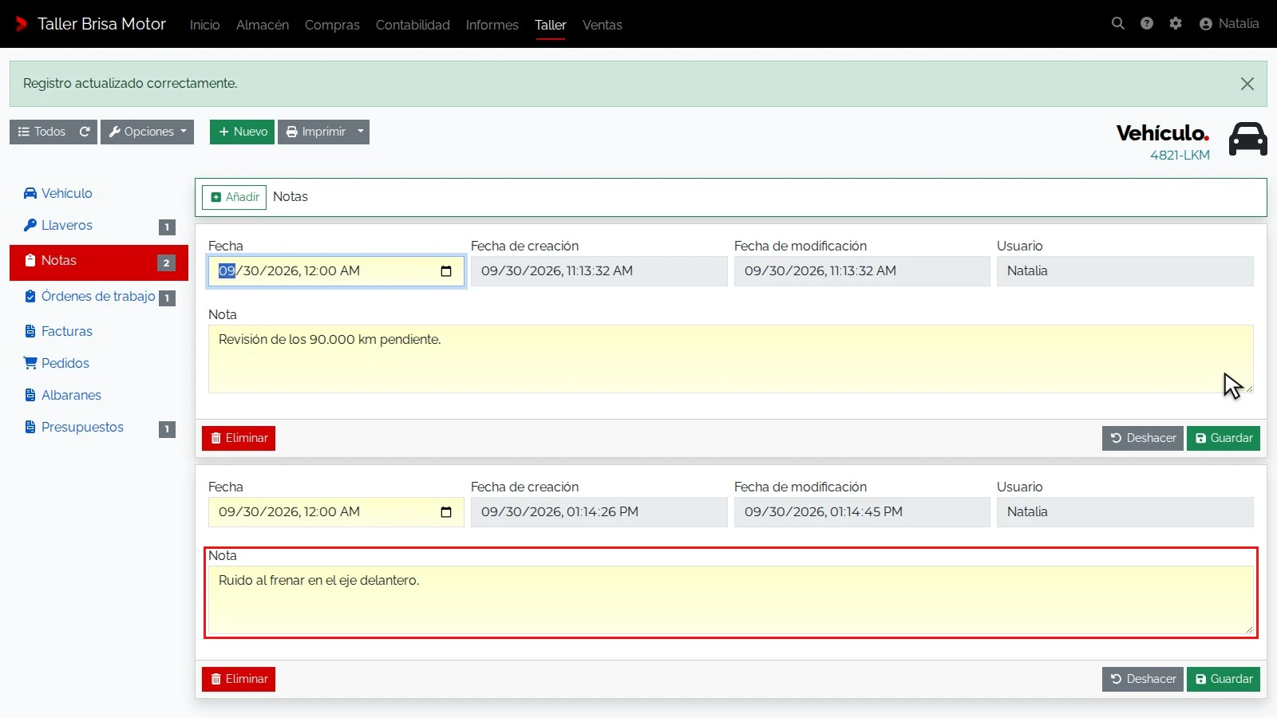Click the large car icon
The height and width of the screenshot is (718, 1277).
[x=1248, y=140]
